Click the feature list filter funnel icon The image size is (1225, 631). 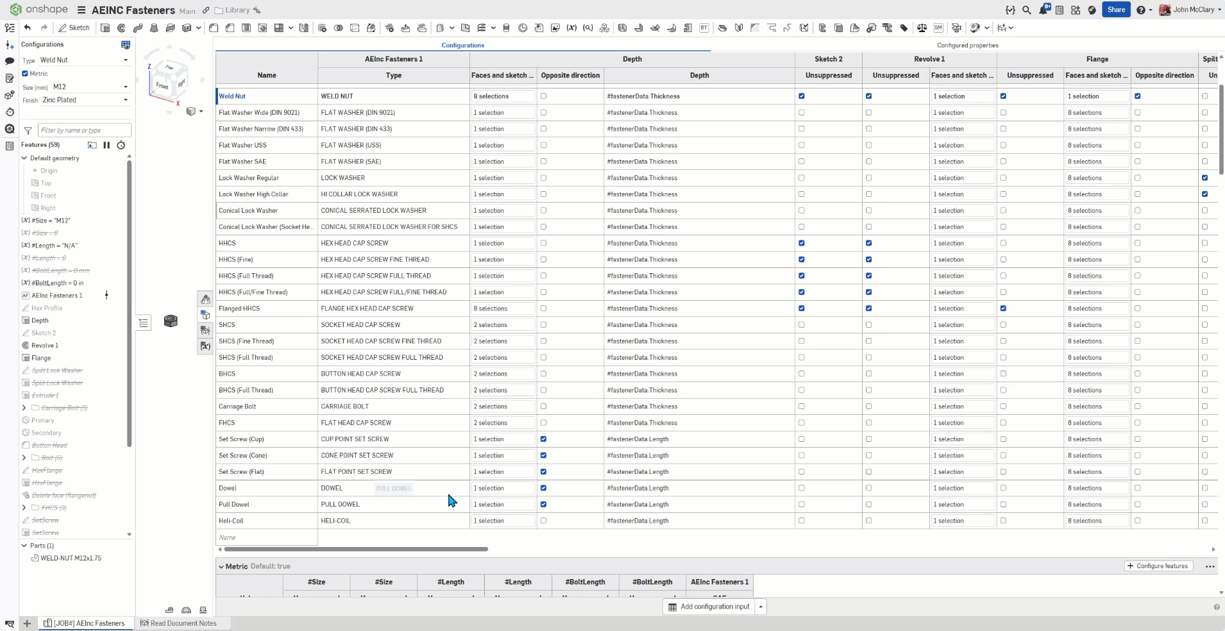(28, 130)
